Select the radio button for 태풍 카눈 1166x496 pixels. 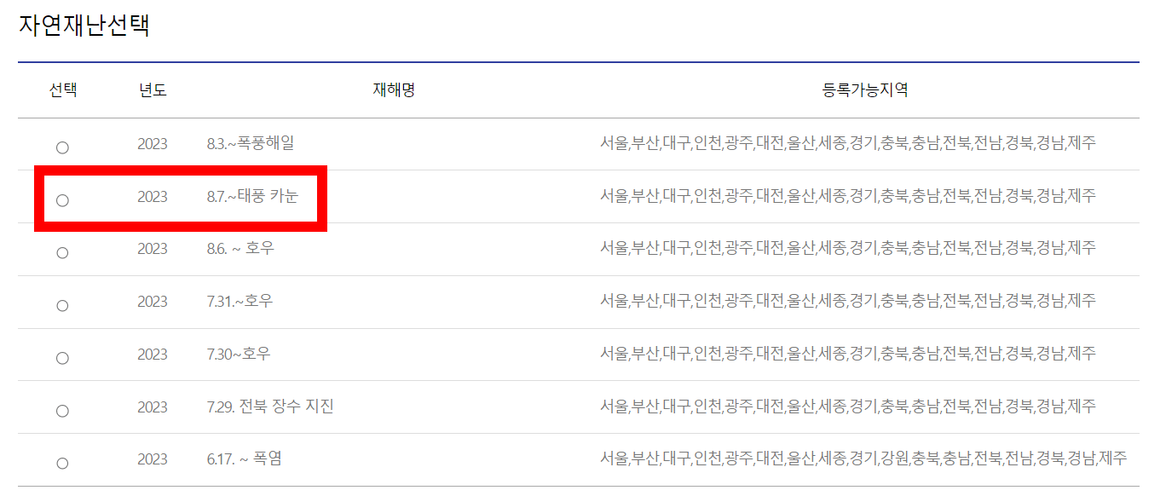click(62, 199)
